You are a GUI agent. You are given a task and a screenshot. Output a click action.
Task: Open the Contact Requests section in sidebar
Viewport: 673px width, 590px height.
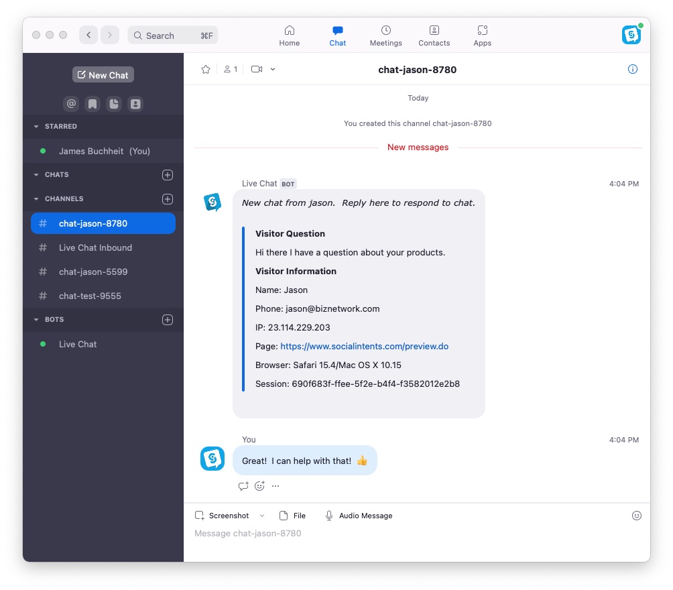(135, 104)
